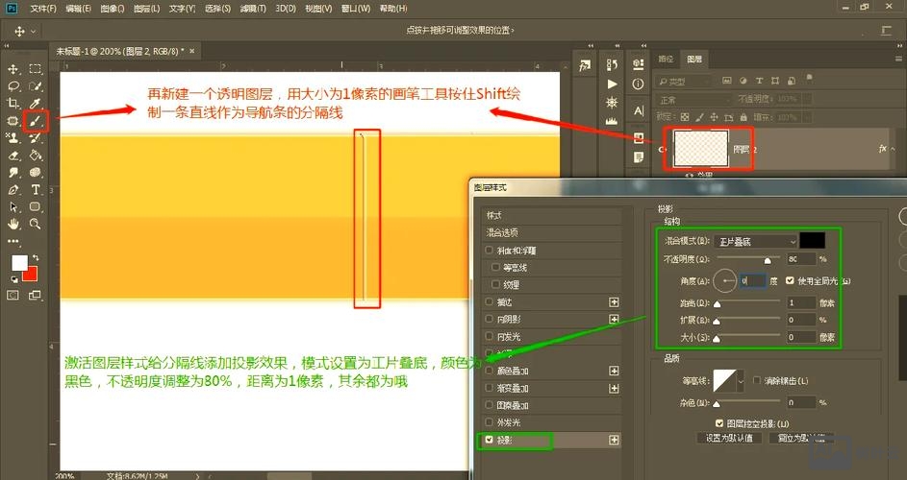Enable the 内发光 style checkbox

[x=489, y=336]
